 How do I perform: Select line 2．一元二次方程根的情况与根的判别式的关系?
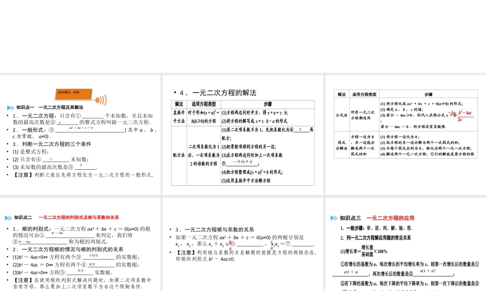68,249
